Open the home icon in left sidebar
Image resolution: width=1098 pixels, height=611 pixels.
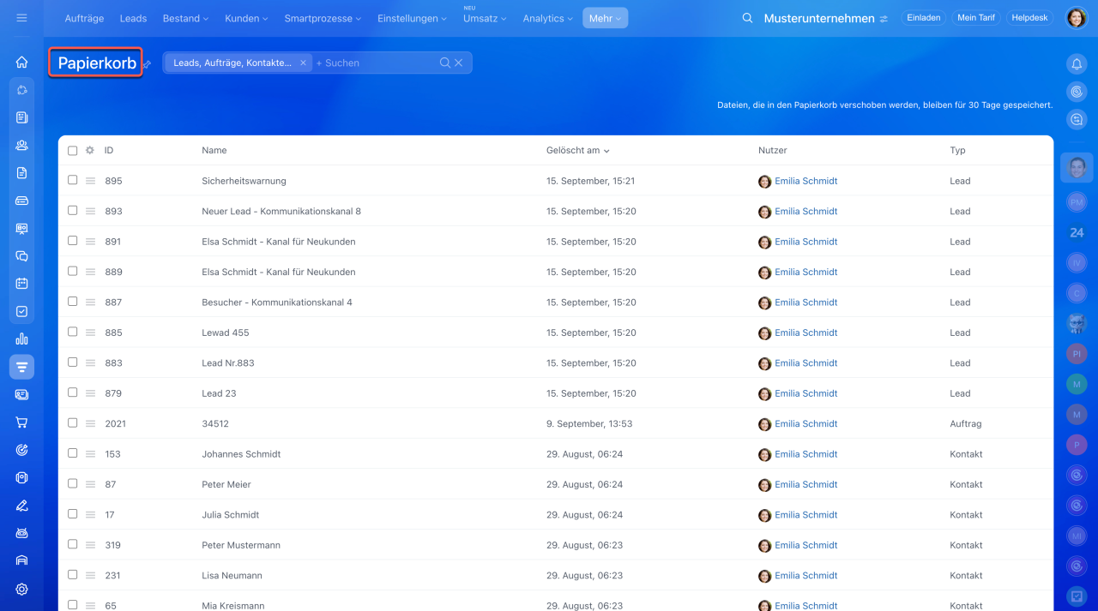coord(21,63)
